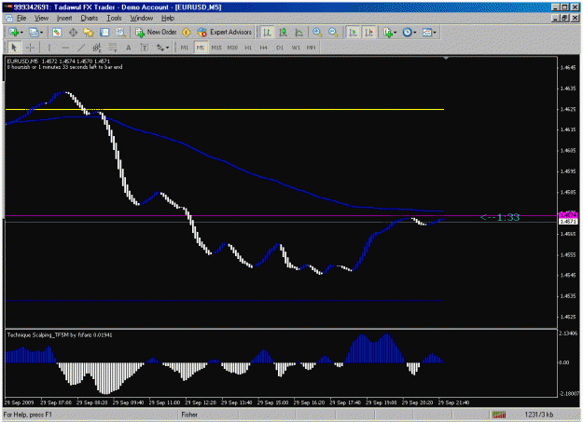Switch to M5 timeframe

pyautogui.click(x=201, y=48)
